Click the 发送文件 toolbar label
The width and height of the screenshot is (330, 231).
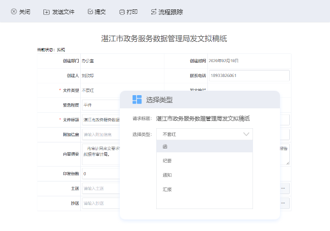coord(63,12)
